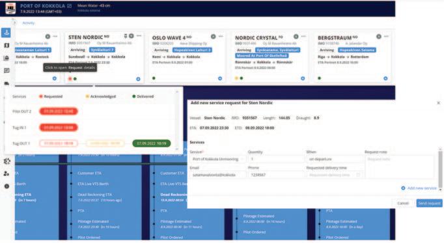
Task: Open the chat messages icon in the sidebar
Action: pos(7,70)
